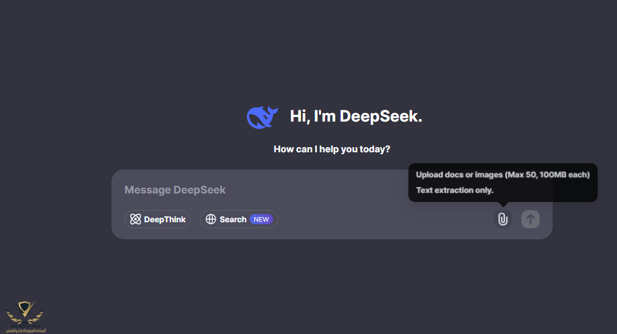
Task: Click the DeepSeek whale logo
Action: tap(262, 117)
